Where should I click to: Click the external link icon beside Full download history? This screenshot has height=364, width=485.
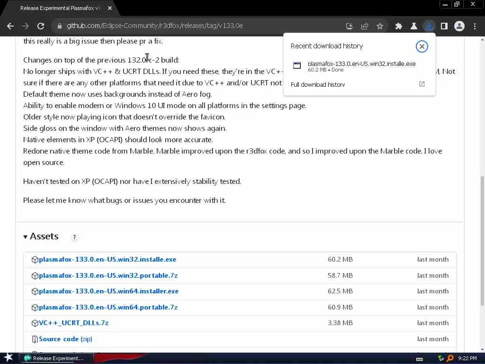[x=422, y=84]
